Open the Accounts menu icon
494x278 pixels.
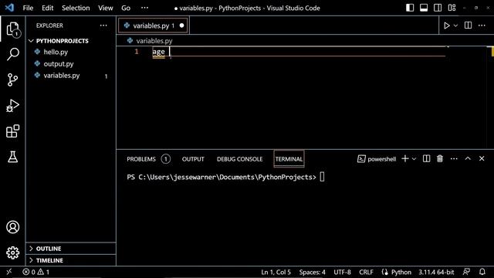(x=12, y=227)
